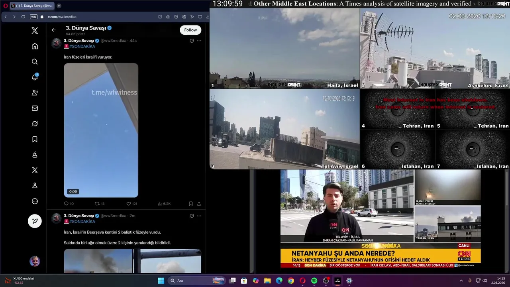Image resolution: width=510 pixels, height=287 pixels.
Task: Open Grok action on the 2m post
Action: coord(192,216)
